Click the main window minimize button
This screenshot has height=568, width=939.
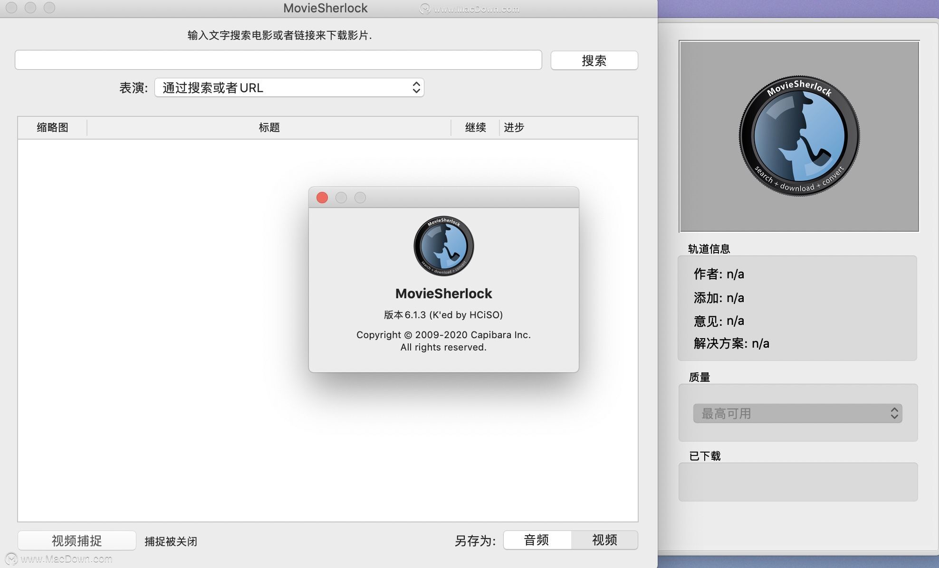pyautogui.click(x=30, y=8)
